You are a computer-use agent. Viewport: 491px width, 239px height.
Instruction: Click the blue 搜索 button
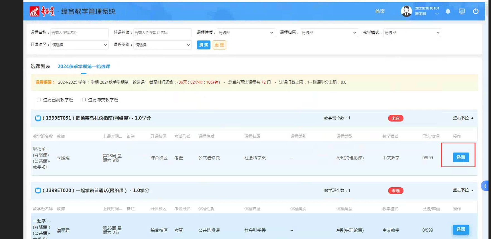pos(204,45)
